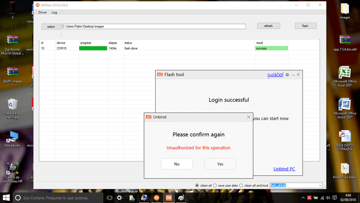Open the Log menu in MiFlash
This screenshot has height=203, width=360.
coord(54,12)
